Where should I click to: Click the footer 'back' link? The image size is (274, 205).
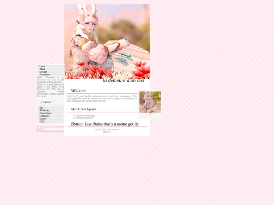pyautogui.click(x=104, y=130)
